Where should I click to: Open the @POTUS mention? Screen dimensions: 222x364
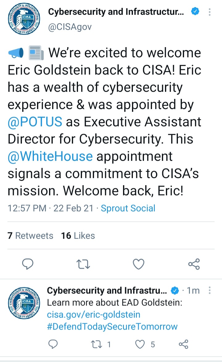click(x=35, y=122)
